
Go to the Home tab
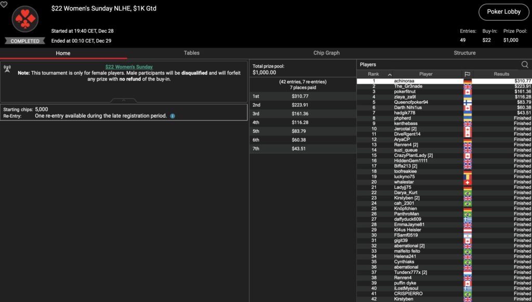click(x=63, y=53)
